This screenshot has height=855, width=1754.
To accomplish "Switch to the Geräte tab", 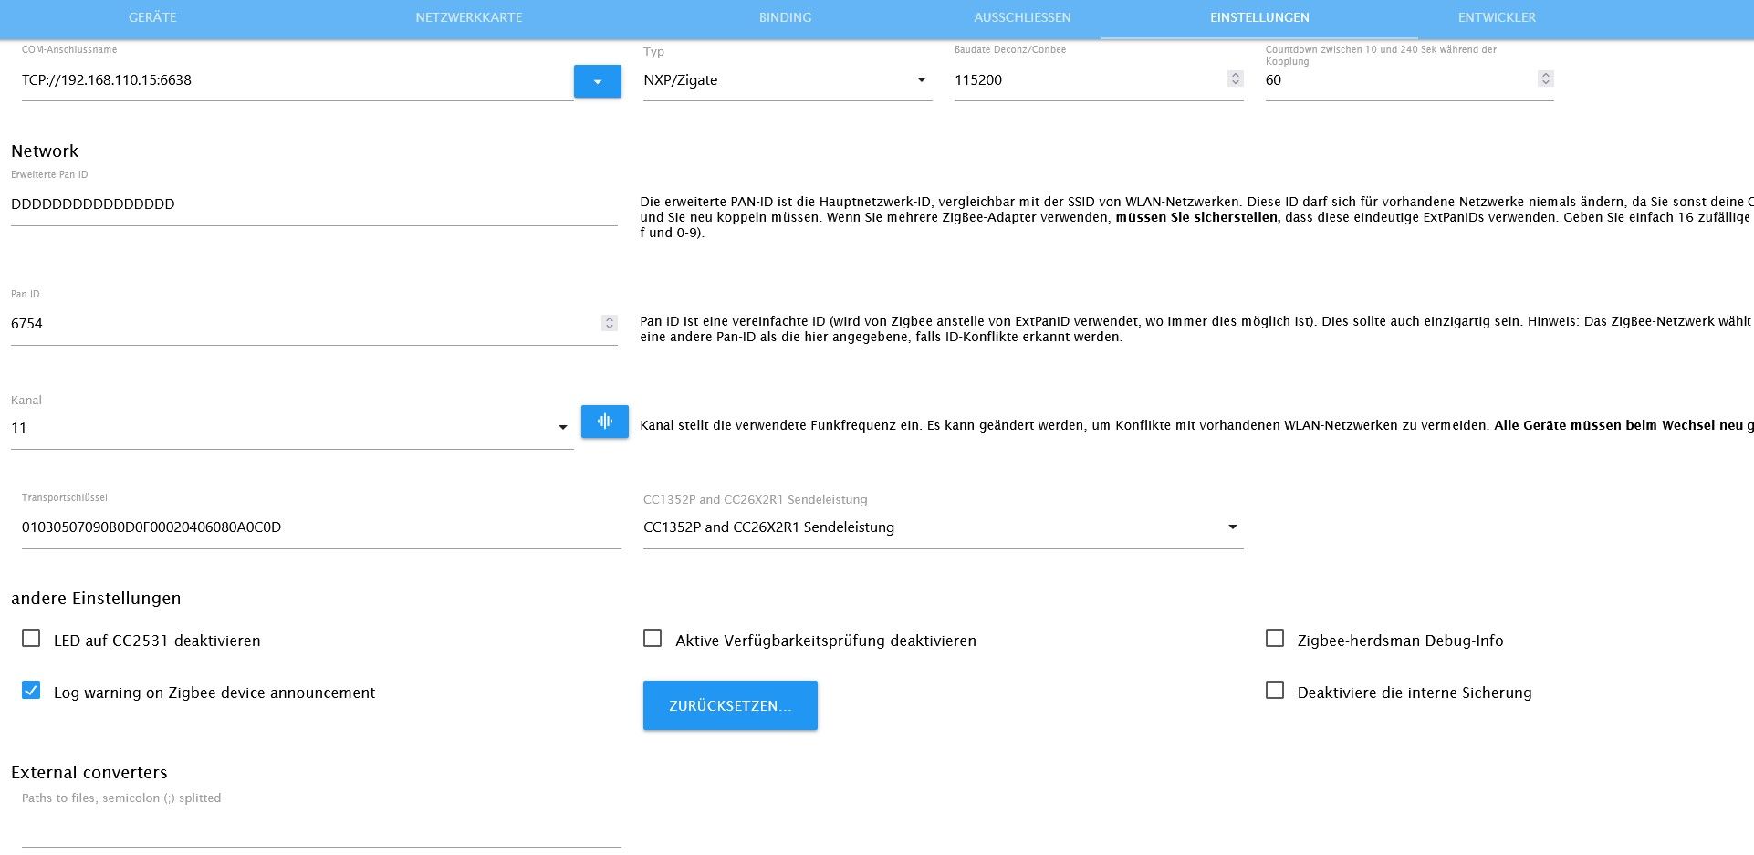I will (152, 18).
